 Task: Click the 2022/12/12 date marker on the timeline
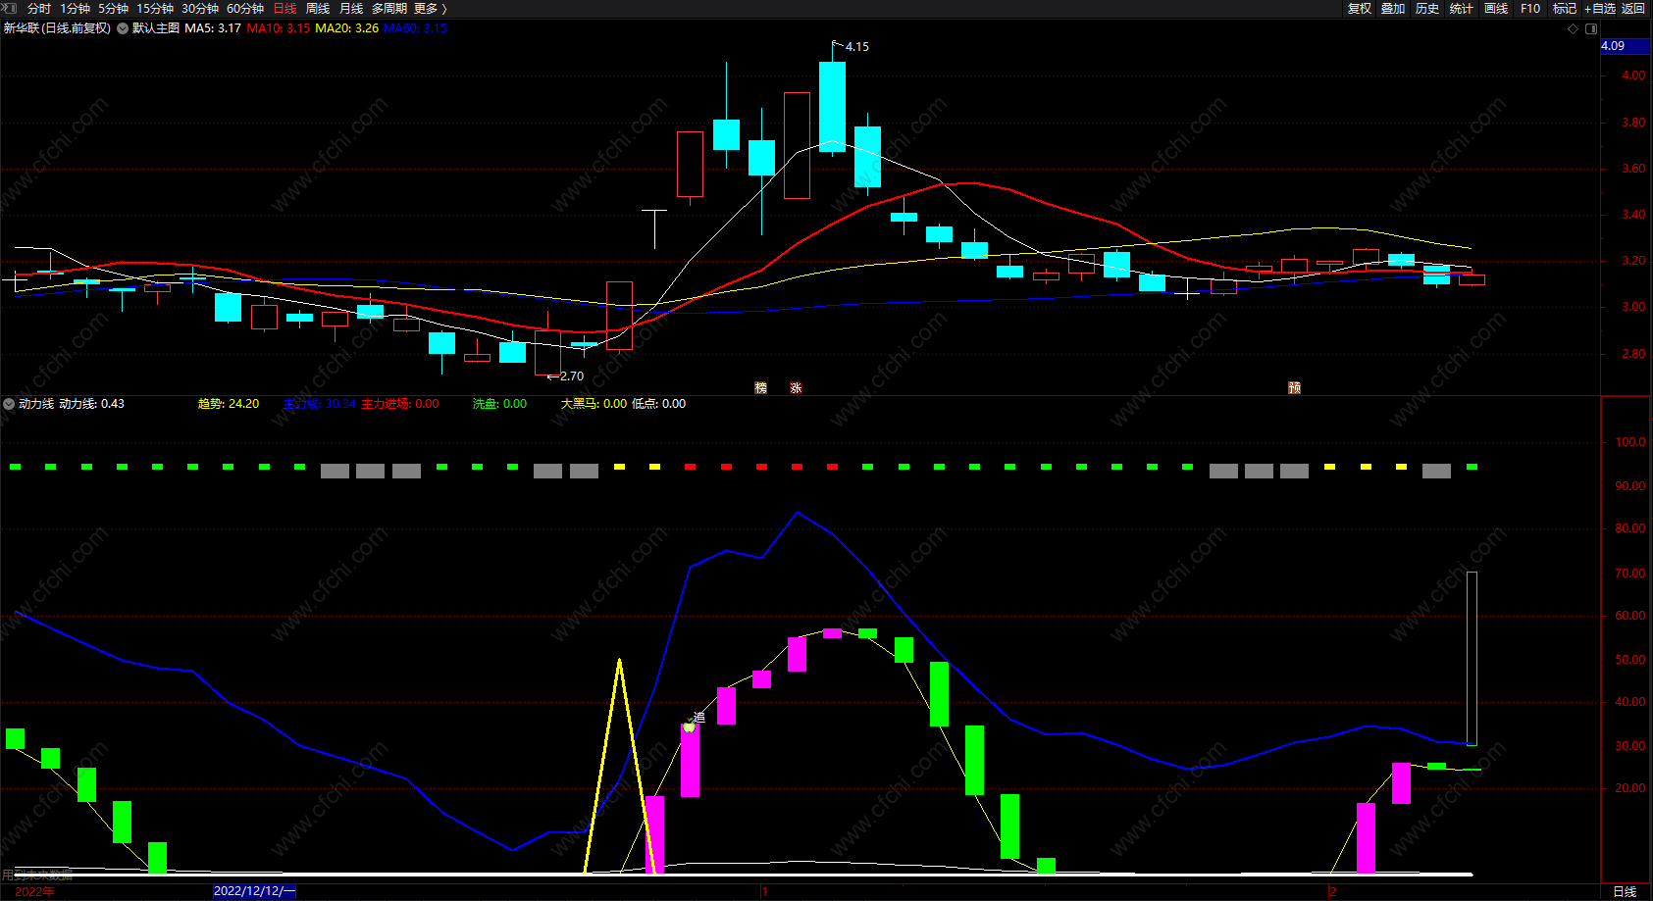click(254, 891)
